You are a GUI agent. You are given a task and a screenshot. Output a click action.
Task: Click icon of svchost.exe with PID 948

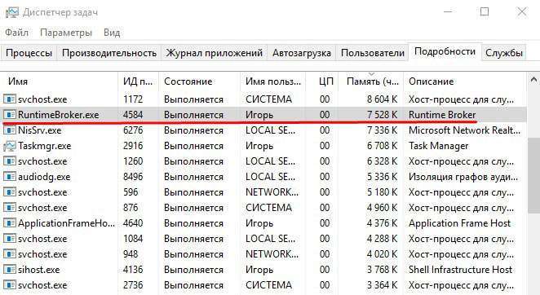[10, 254]
